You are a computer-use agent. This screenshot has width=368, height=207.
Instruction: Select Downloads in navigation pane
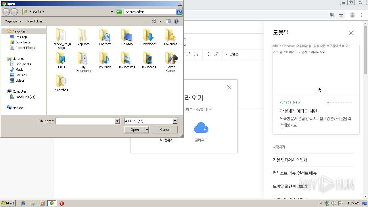click(23, 42)
